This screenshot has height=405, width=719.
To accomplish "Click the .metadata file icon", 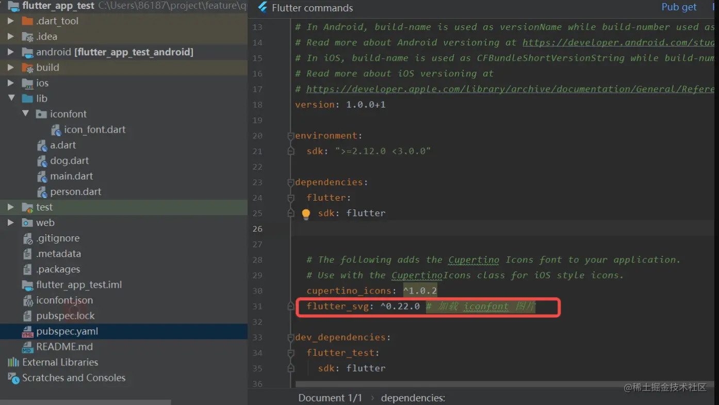I will coord(28,254).
